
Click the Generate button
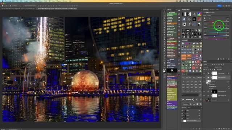click(190, 100)
